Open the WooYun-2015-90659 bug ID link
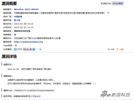 (26, 9)
